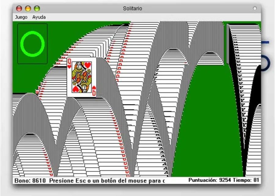Click the Solitario title bar
This screenshot has height=196, width=275.
point(133,8)
